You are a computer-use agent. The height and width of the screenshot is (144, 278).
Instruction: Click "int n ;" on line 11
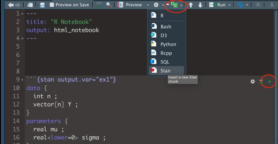(x=45, y=96)
